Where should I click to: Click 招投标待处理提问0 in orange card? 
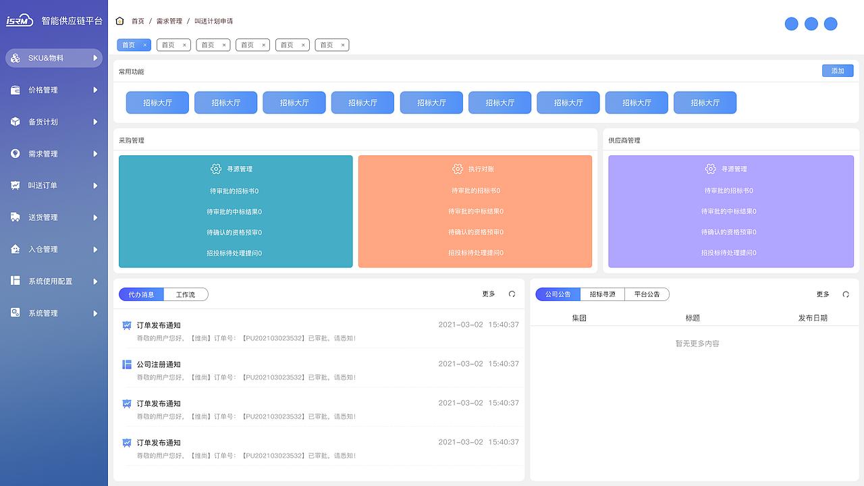point(476,253)
